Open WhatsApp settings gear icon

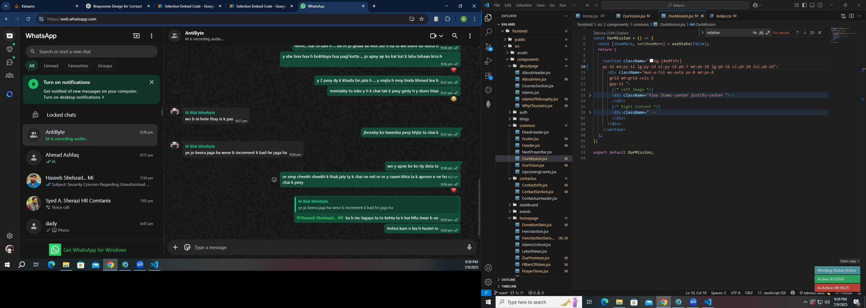[x=10, y=236]
